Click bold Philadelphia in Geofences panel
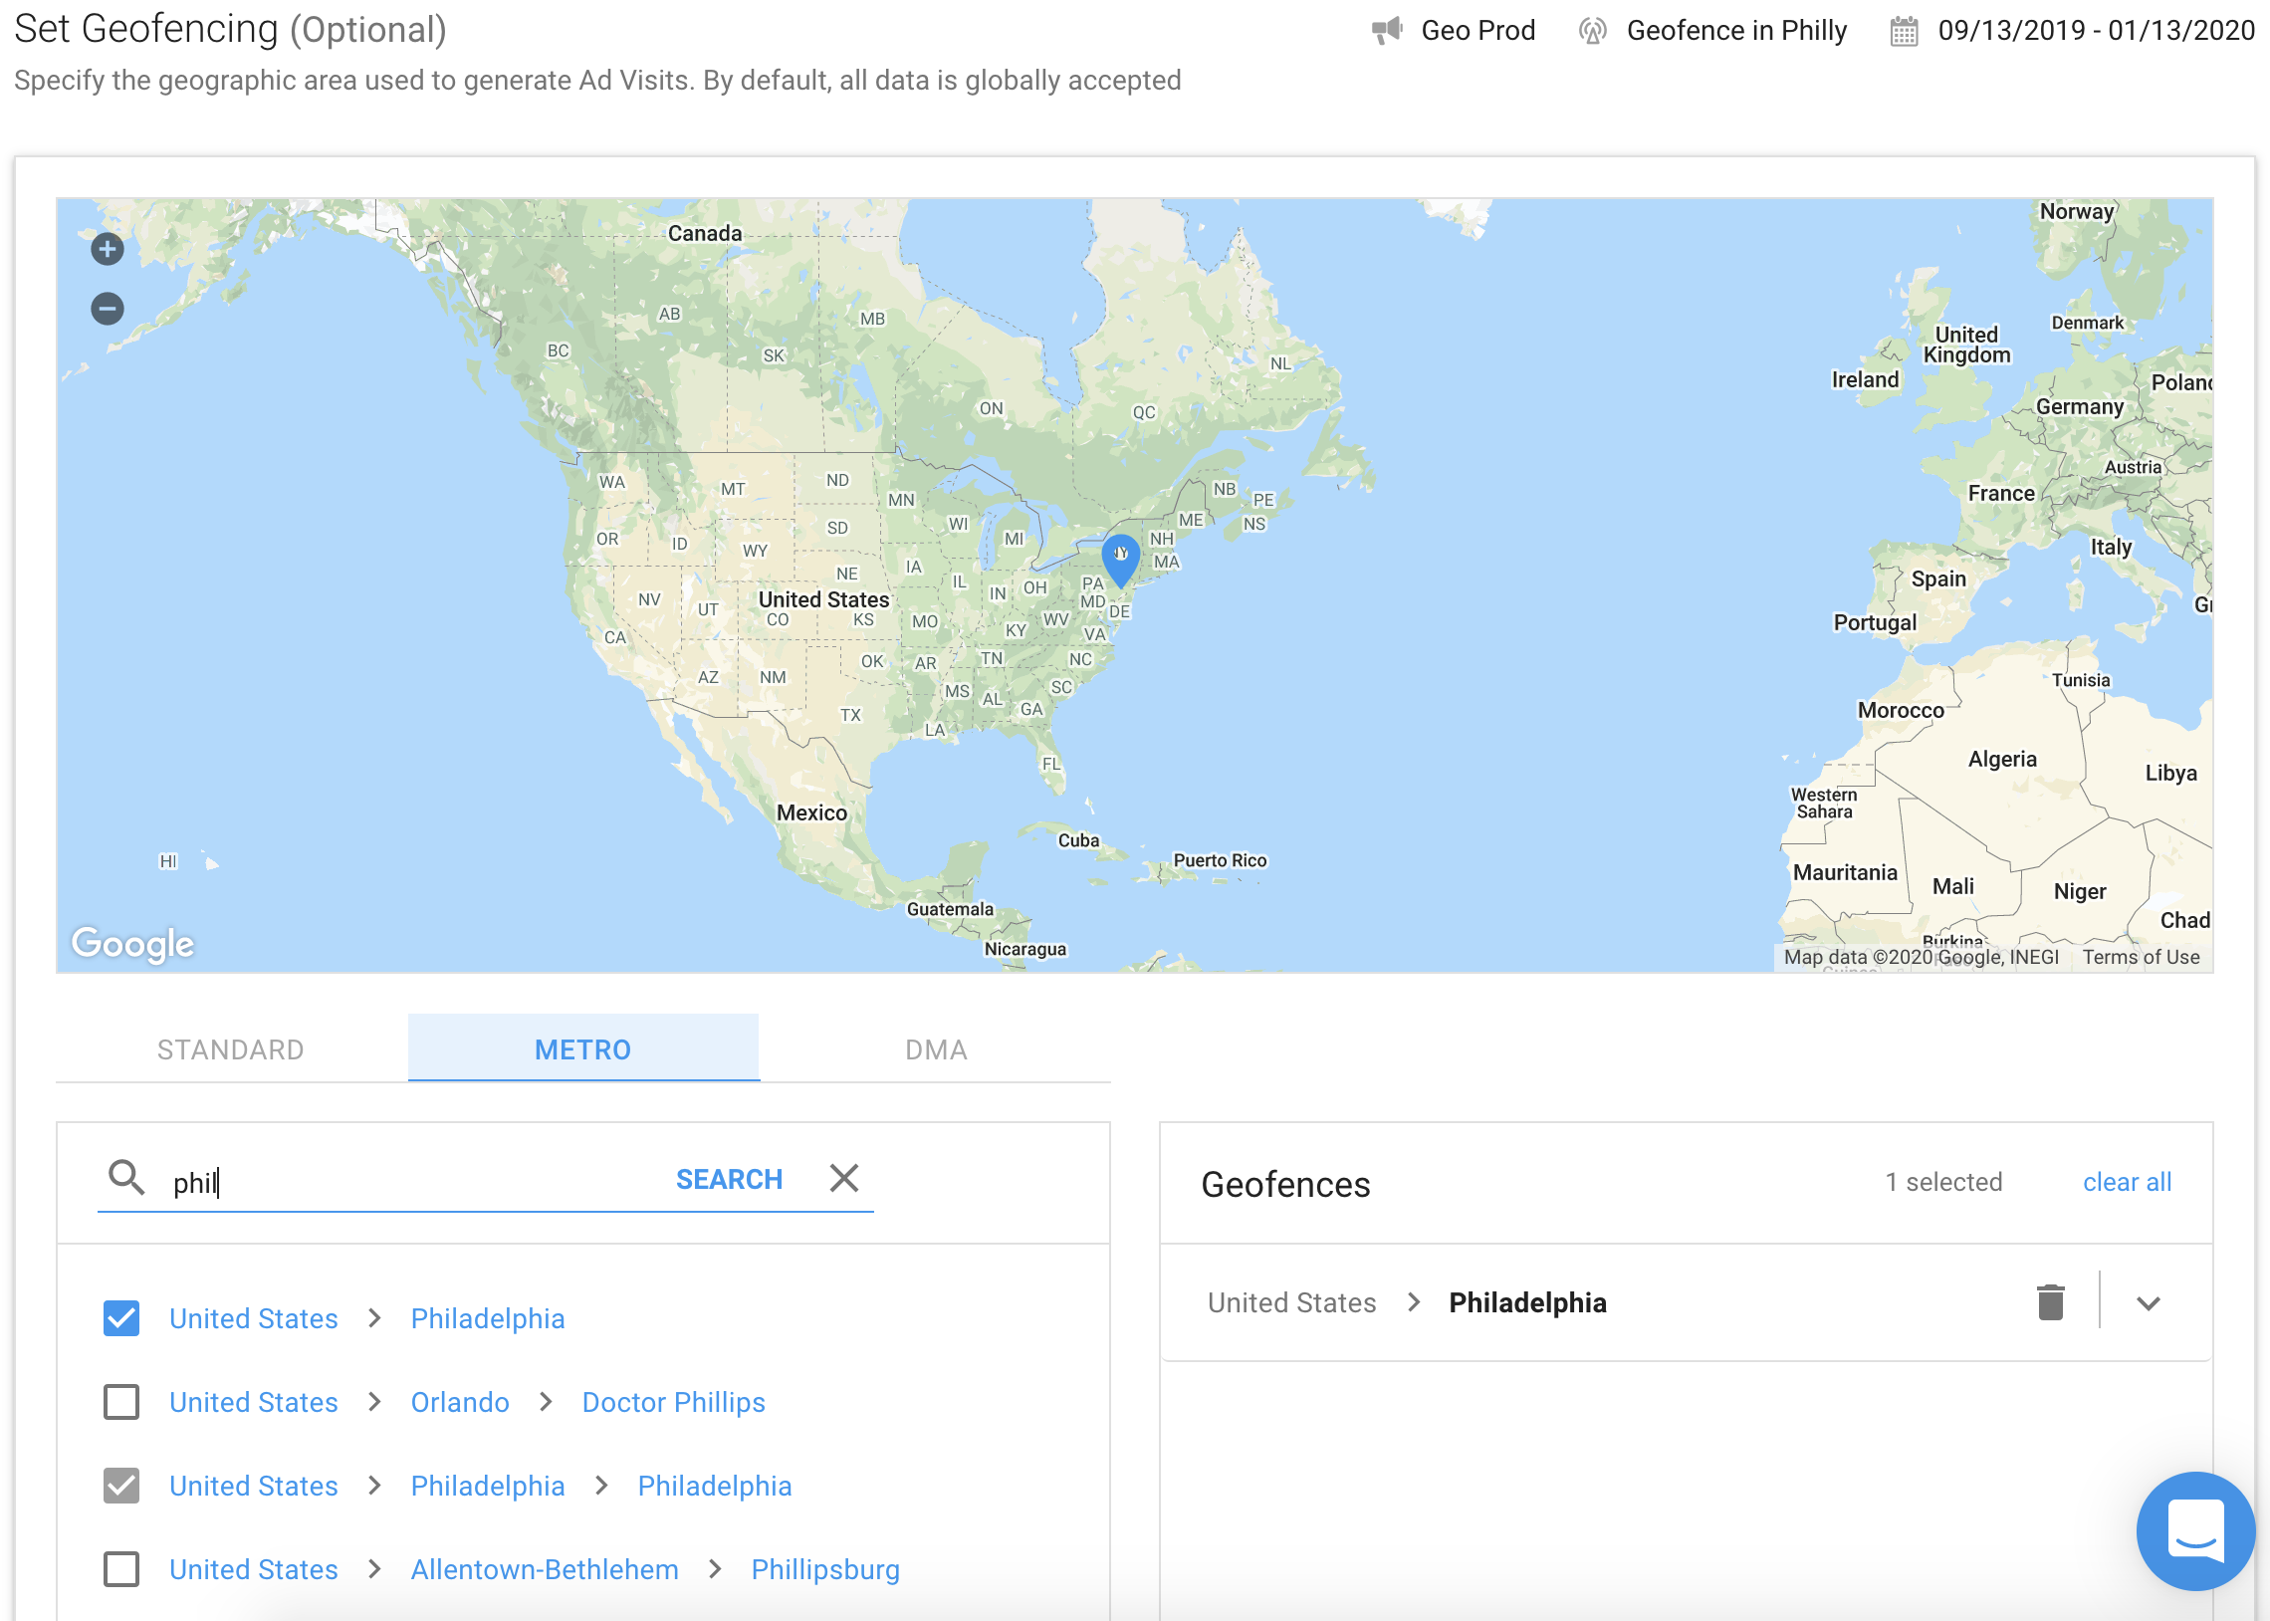 [1527, 1302]
